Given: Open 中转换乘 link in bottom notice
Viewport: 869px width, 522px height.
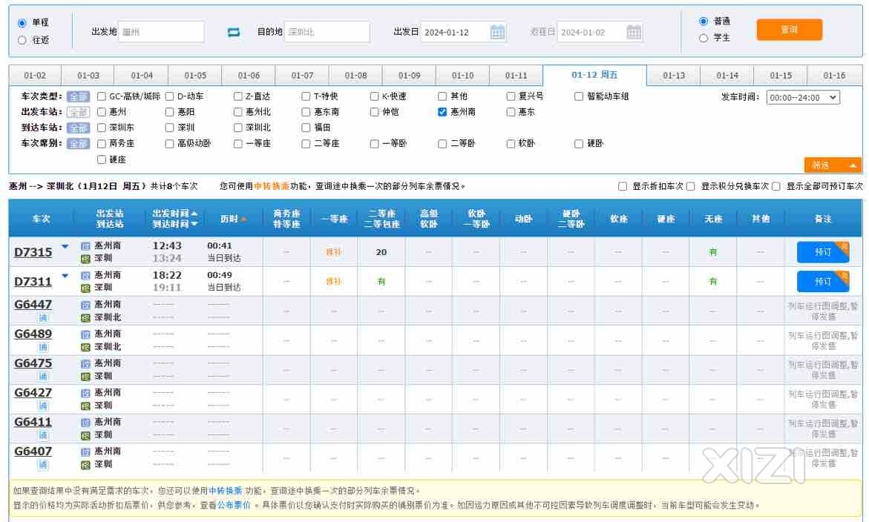Looking at the screenshot, I should [226, 491].
